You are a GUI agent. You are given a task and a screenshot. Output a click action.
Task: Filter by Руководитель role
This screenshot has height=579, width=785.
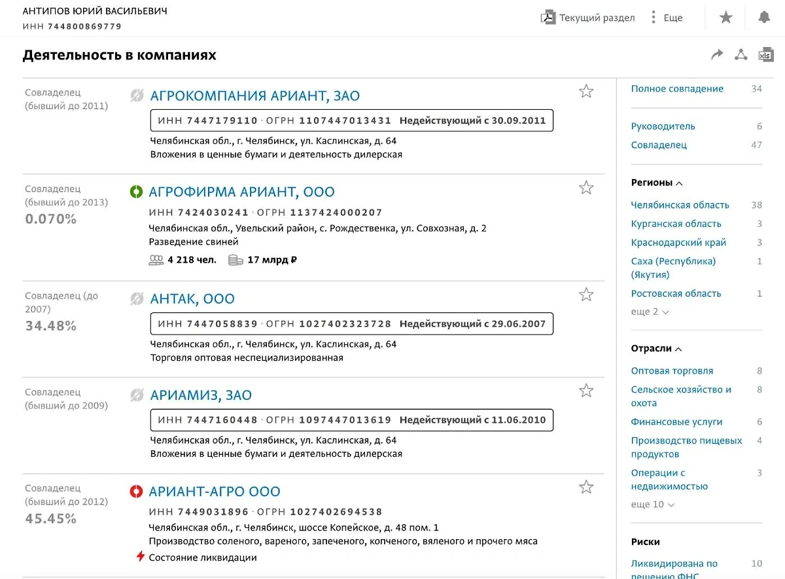click(663, 126)
